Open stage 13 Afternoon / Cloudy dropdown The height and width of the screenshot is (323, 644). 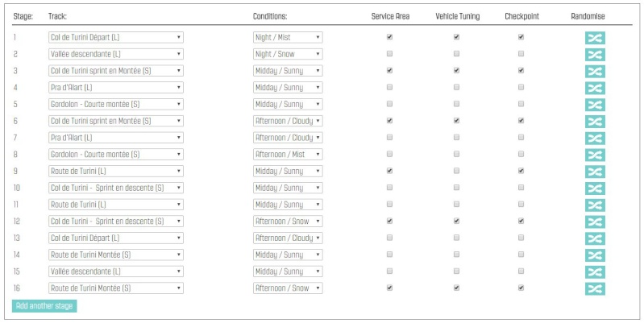(288, 238)
